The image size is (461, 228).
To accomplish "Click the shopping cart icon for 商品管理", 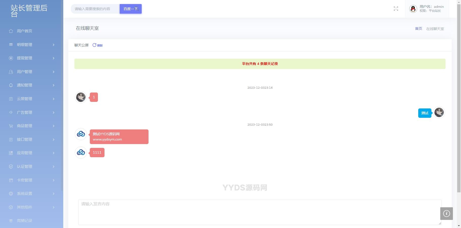I will pos(11,126).
